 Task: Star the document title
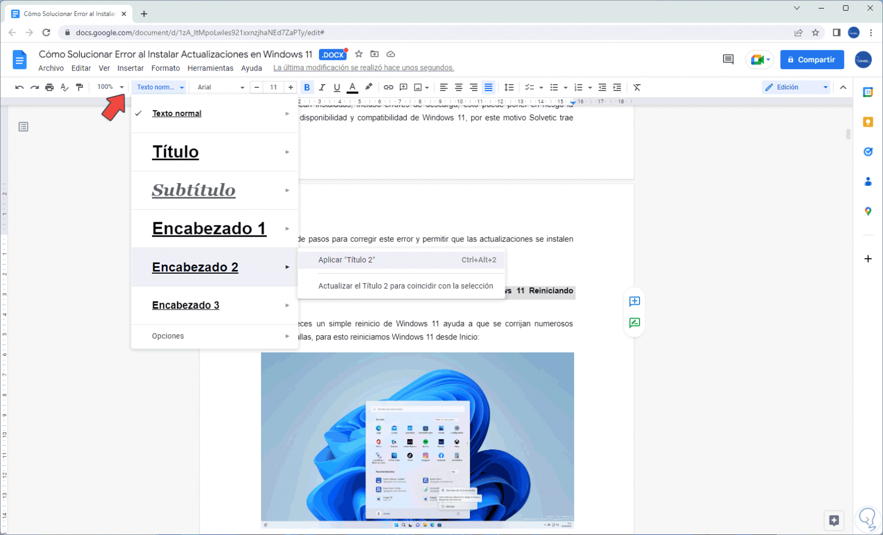pyautogui.click(x=359, y=54)
